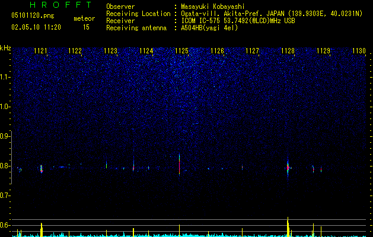The image size is (373, 237).
Task: Click the 1129 time axis label
Action: pyautogui.click(x=324, y=51)
